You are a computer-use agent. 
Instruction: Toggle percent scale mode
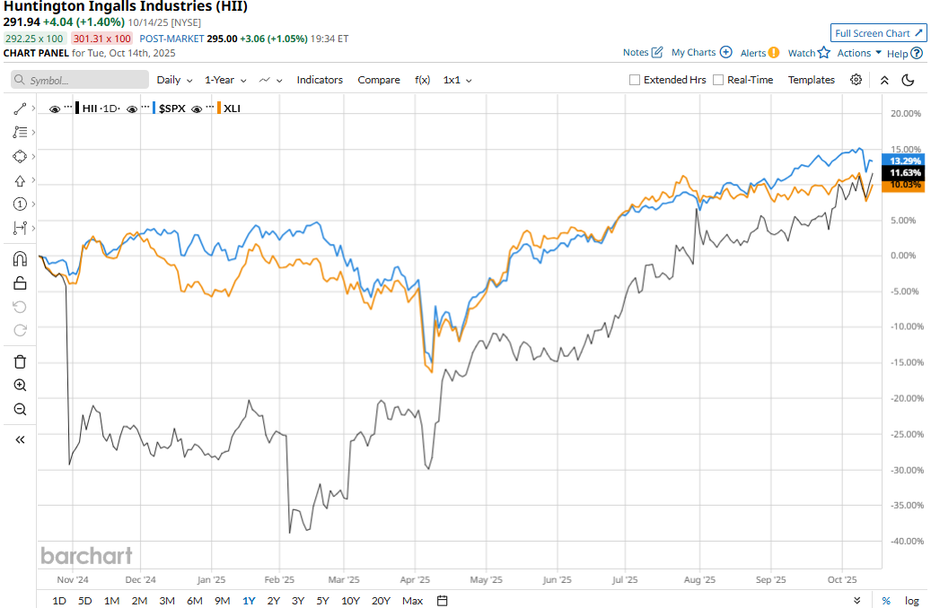pos(886,601)
